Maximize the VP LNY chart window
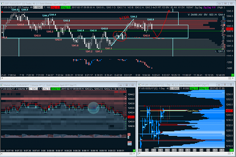Image resolution: width=236 pixels, height=157 pixels. pos(225,84)
